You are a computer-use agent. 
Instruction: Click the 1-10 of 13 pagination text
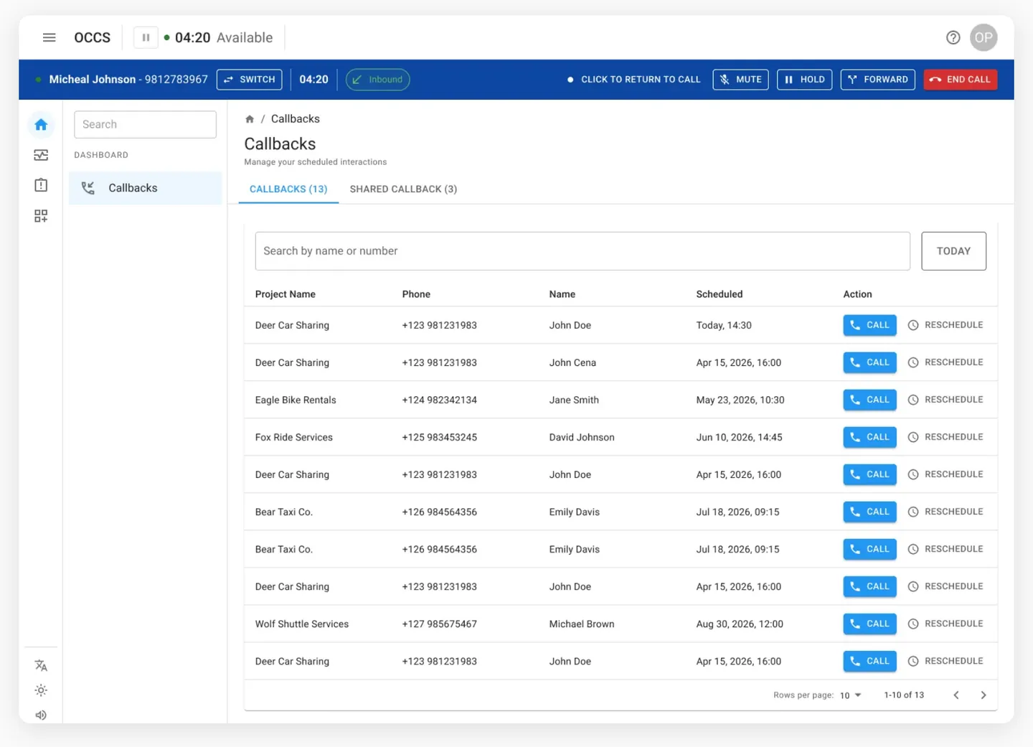click(x=904, y=695)
